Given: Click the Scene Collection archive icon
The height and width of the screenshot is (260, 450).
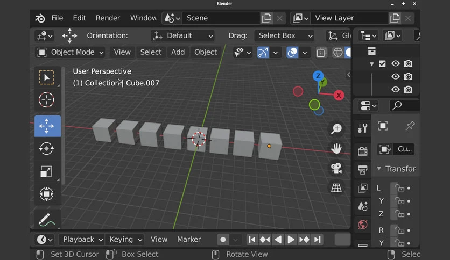Looking at the screenshot, I should (371, 51).
